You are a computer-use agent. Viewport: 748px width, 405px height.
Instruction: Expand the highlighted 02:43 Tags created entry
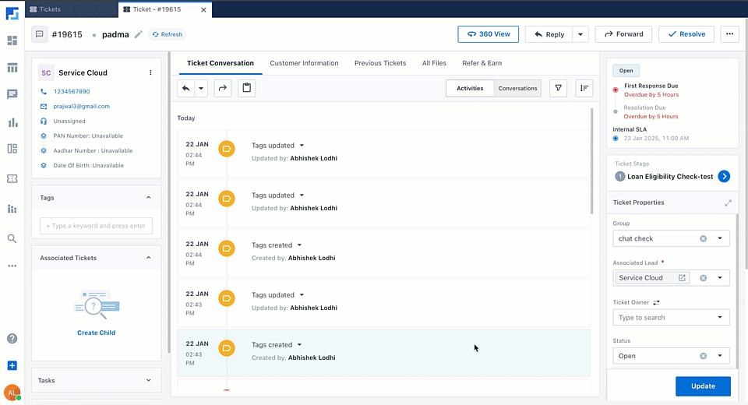coord(299,345)
